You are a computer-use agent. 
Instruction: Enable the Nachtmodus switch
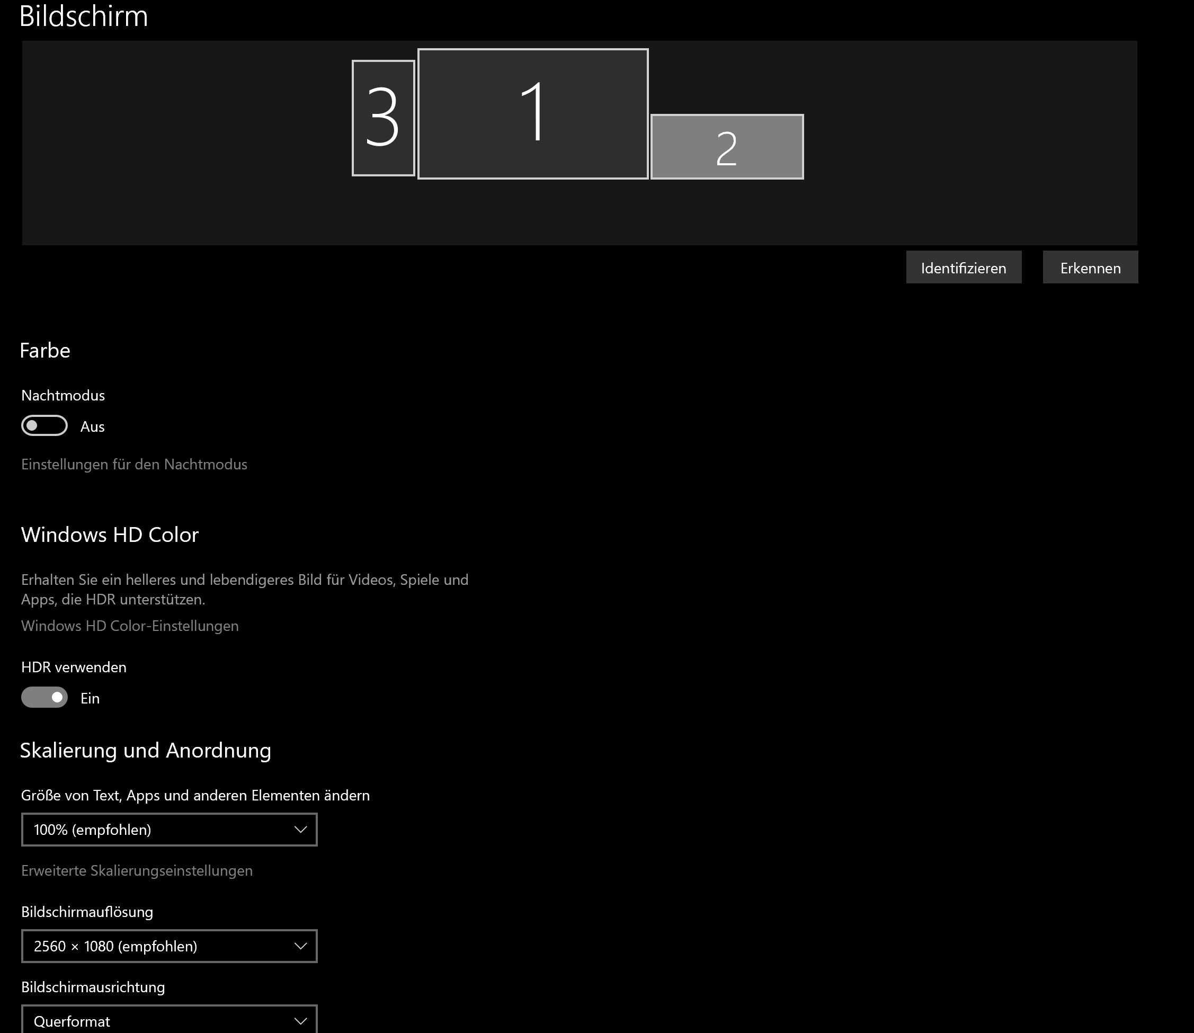(x=44, y=426)
